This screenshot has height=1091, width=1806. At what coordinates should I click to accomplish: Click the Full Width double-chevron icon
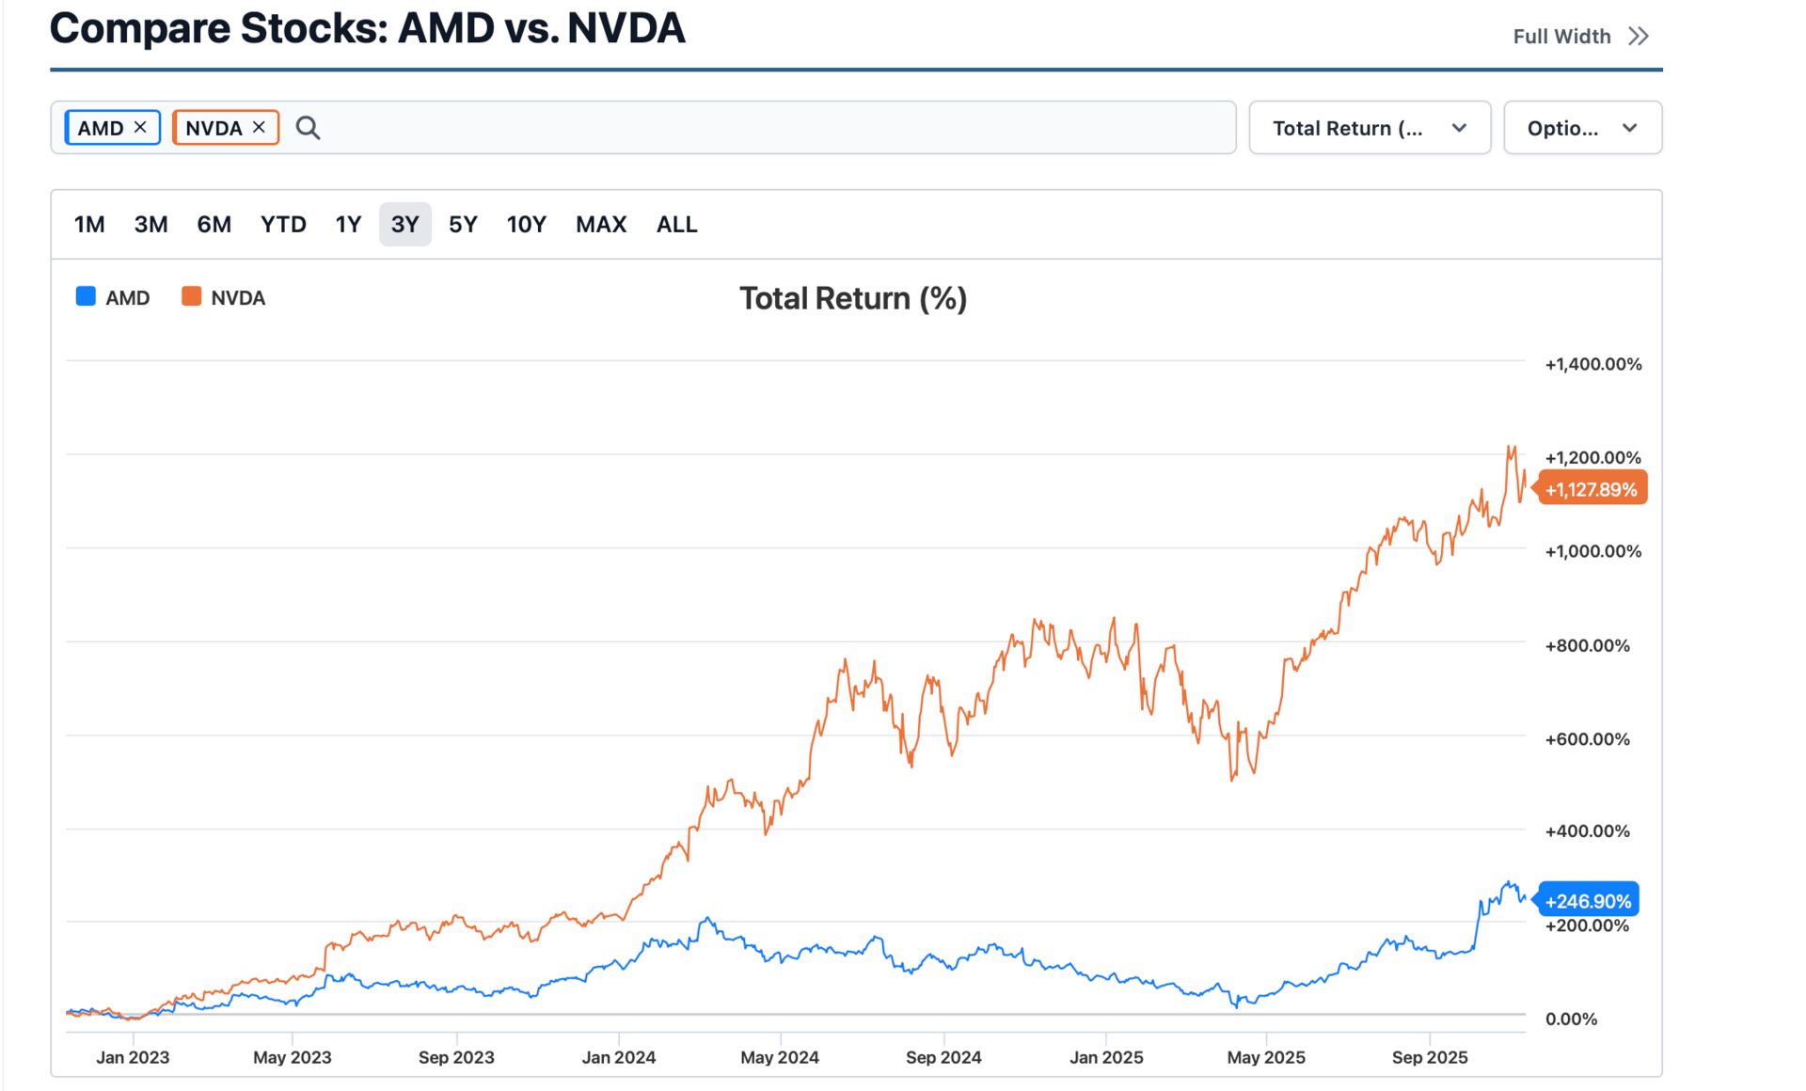1639,36
